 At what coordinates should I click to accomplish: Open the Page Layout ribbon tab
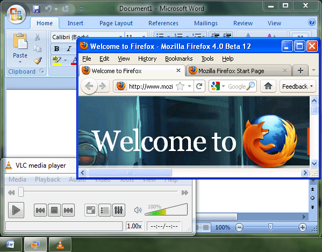(x=116, y=23)
